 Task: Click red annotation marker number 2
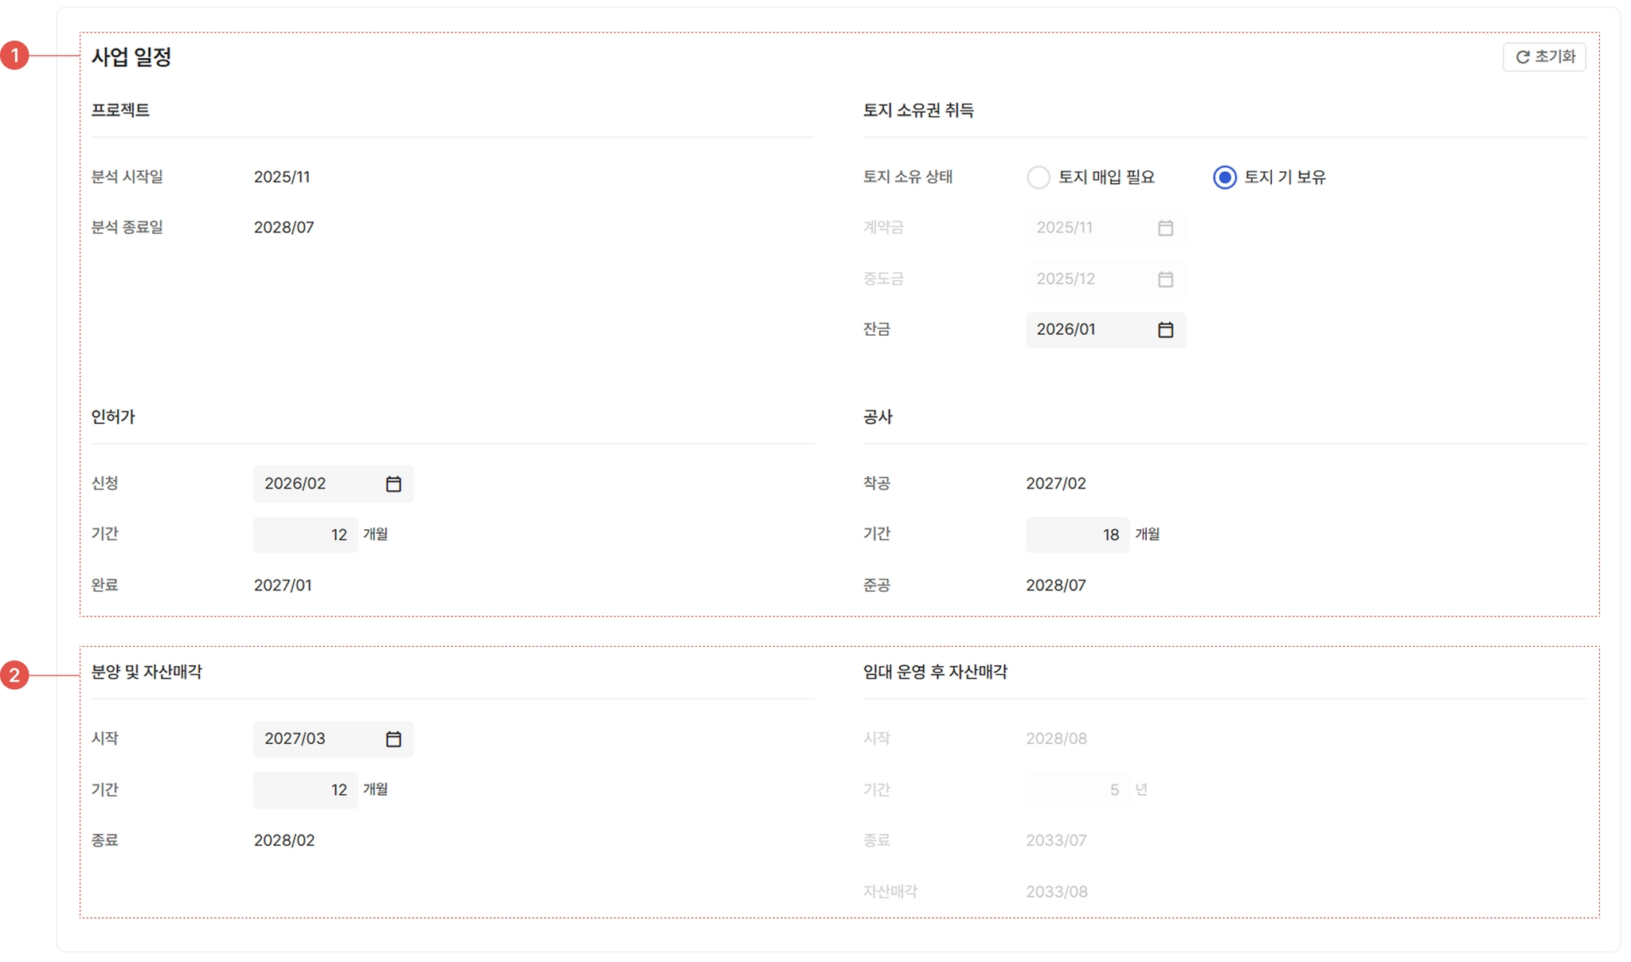[14, 676]
